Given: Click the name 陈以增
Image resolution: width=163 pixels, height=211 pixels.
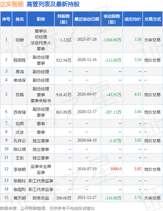Looking at the screenshot, I should [20, 149].
